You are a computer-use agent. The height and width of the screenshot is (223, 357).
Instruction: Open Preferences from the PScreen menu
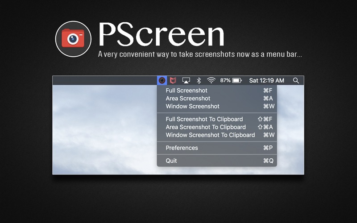217,148
